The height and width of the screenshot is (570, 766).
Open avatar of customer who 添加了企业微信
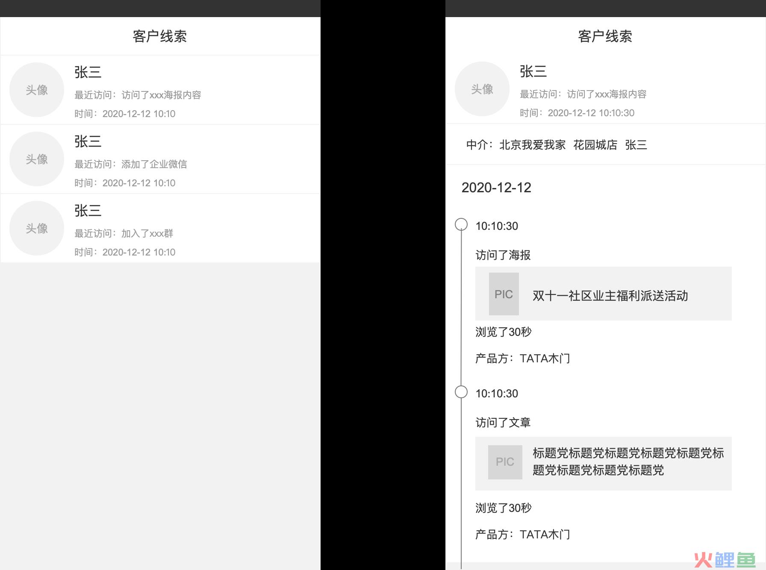pos(37,159)
